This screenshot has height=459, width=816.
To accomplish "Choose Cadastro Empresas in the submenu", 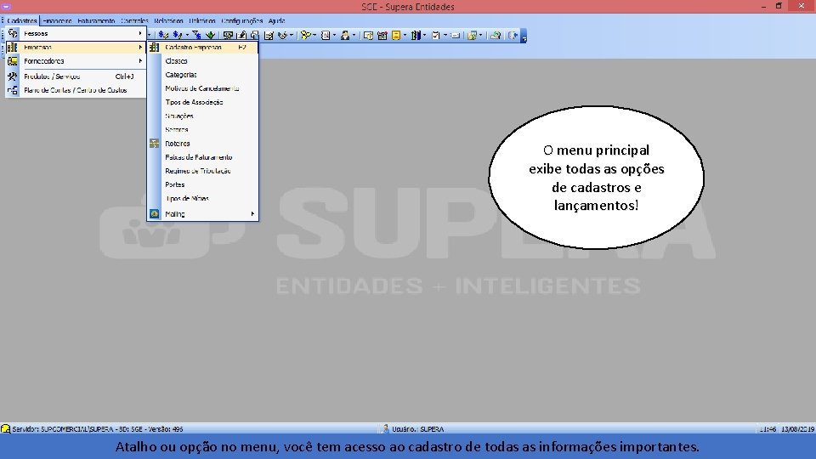I will click(203, 48).
